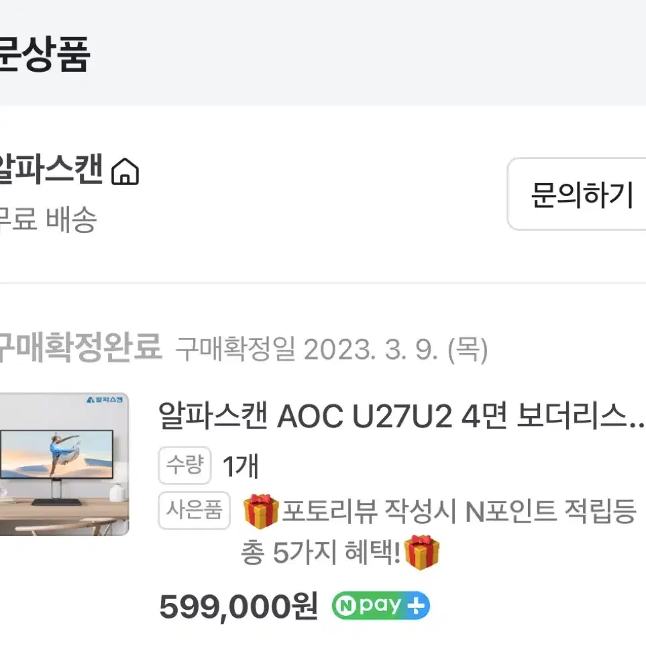This screenshot has width=646, height=646.
Task: Click the 무료 배송 shipping label
Action: click(x=48, y=219)
